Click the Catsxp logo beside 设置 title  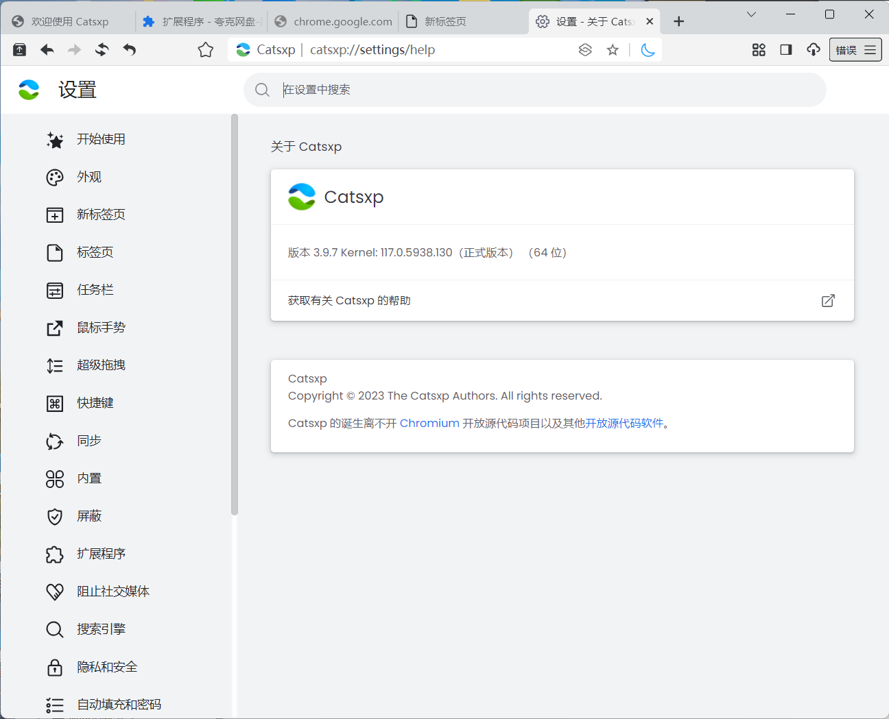pyautogui.click(x=29, y=90)
